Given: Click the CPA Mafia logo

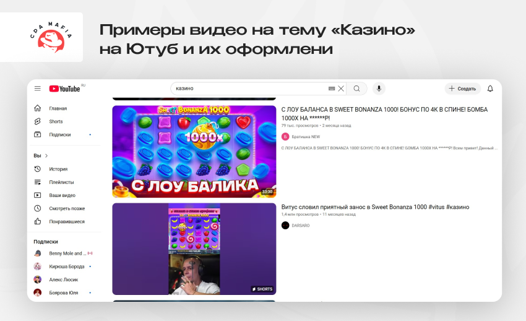Looking at the screenshot, I should 51,37.
